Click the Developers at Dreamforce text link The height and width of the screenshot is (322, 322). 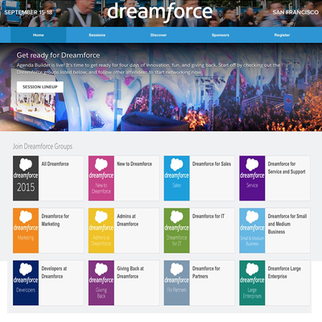tap(54, 272)
